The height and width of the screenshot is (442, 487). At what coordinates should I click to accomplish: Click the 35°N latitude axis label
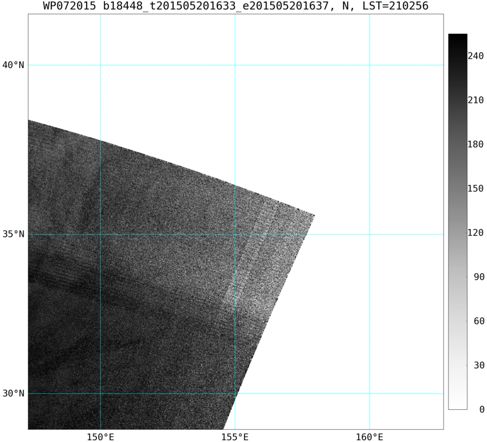(x=13, y=234)
